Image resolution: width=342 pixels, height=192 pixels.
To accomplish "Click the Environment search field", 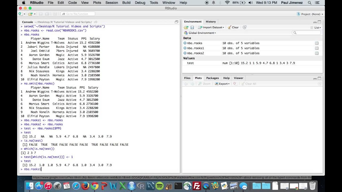I will click(x=306, y=33).
